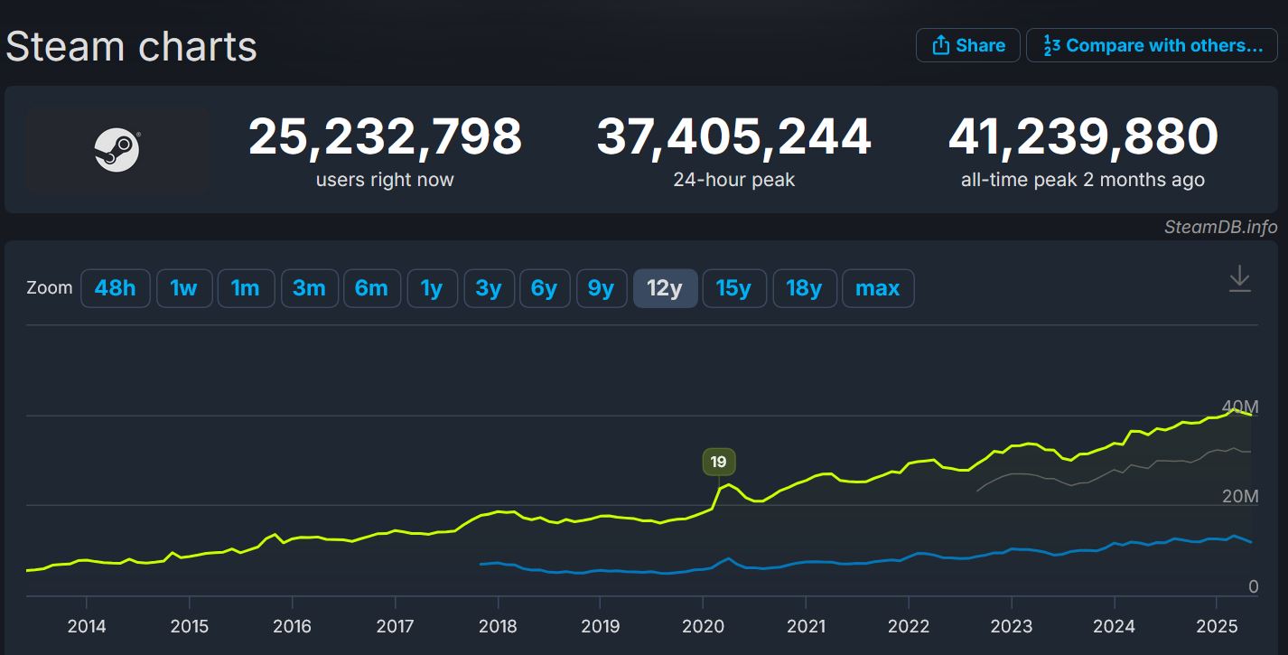Viewport: 1288px width, 655px height.
Task: Click the Steam logo icon
Action: [117, 149]
